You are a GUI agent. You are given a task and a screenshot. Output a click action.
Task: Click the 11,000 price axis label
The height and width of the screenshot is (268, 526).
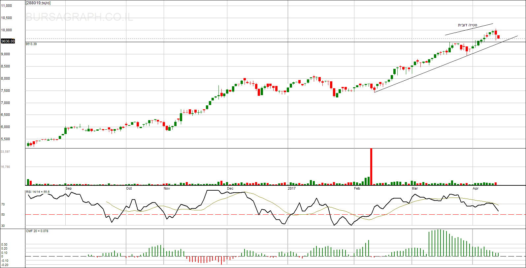click(6, 6)
